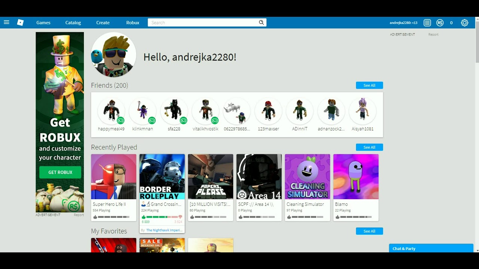Open sfa228 friend avatar
479x269 pixels.
[x=174, y=111]
